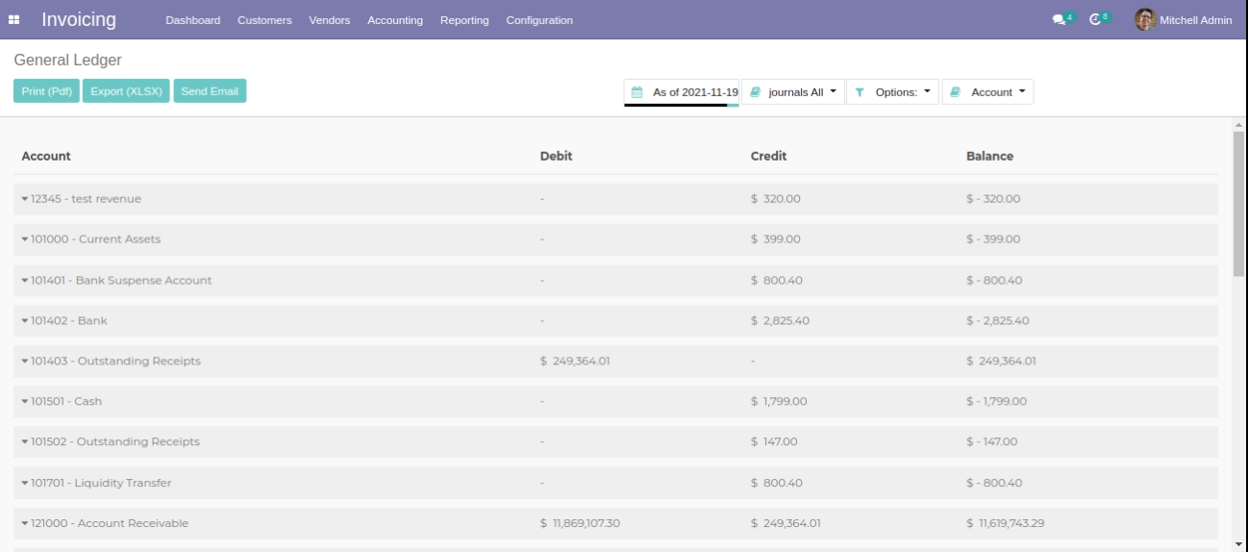Click Mitchell Admin's avatar picture
The width and height of the screenshot is (1248, 552).
click(x=1144, y=20)
